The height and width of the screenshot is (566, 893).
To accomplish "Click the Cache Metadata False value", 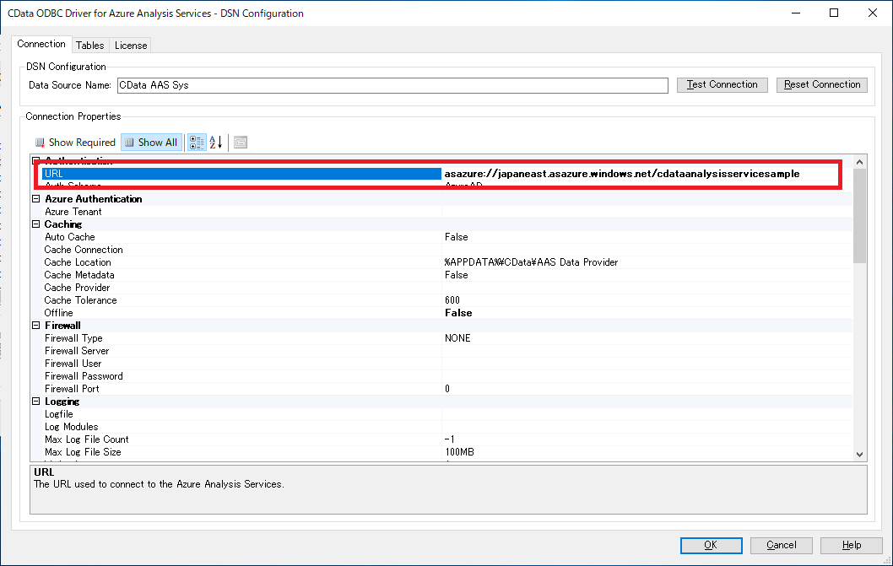I will (456, 275).
